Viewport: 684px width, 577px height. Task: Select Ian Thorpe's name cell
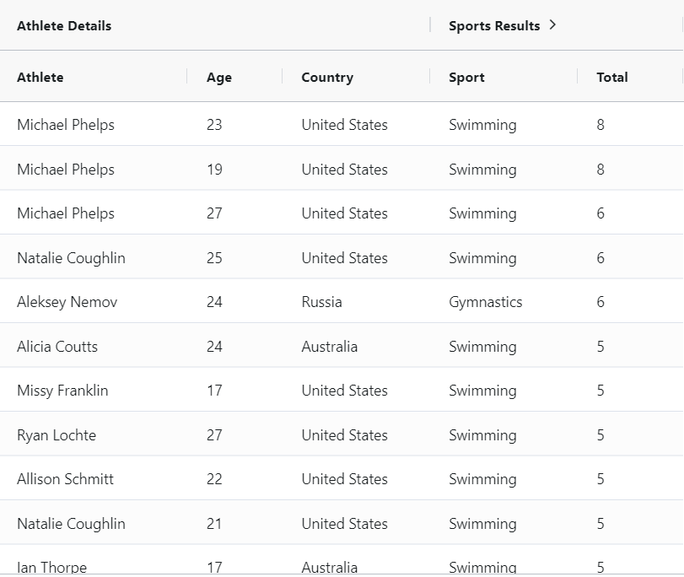click(51, 567)
